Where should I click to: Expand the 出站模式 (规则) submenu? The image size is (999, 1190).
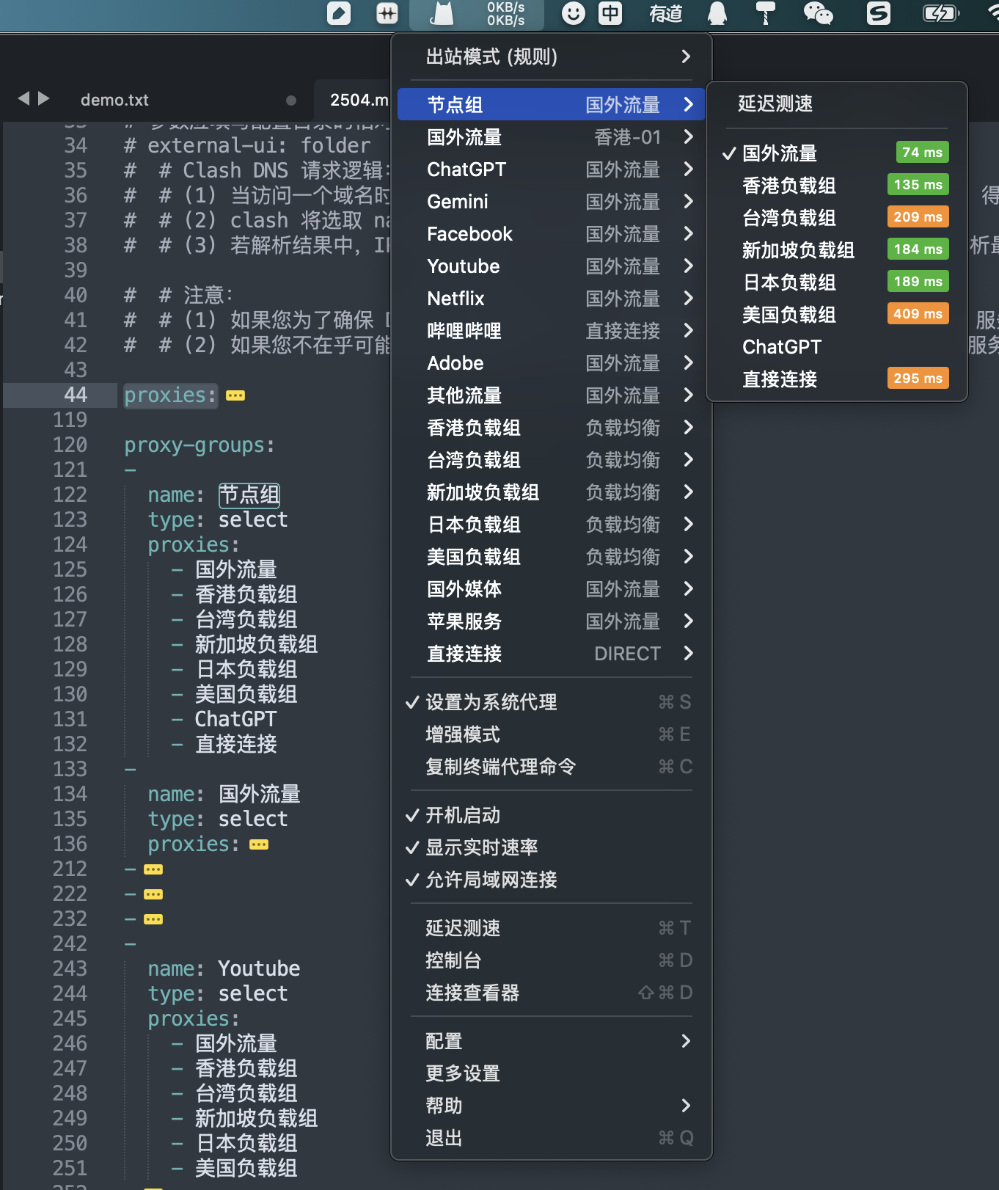click(552, 56)
